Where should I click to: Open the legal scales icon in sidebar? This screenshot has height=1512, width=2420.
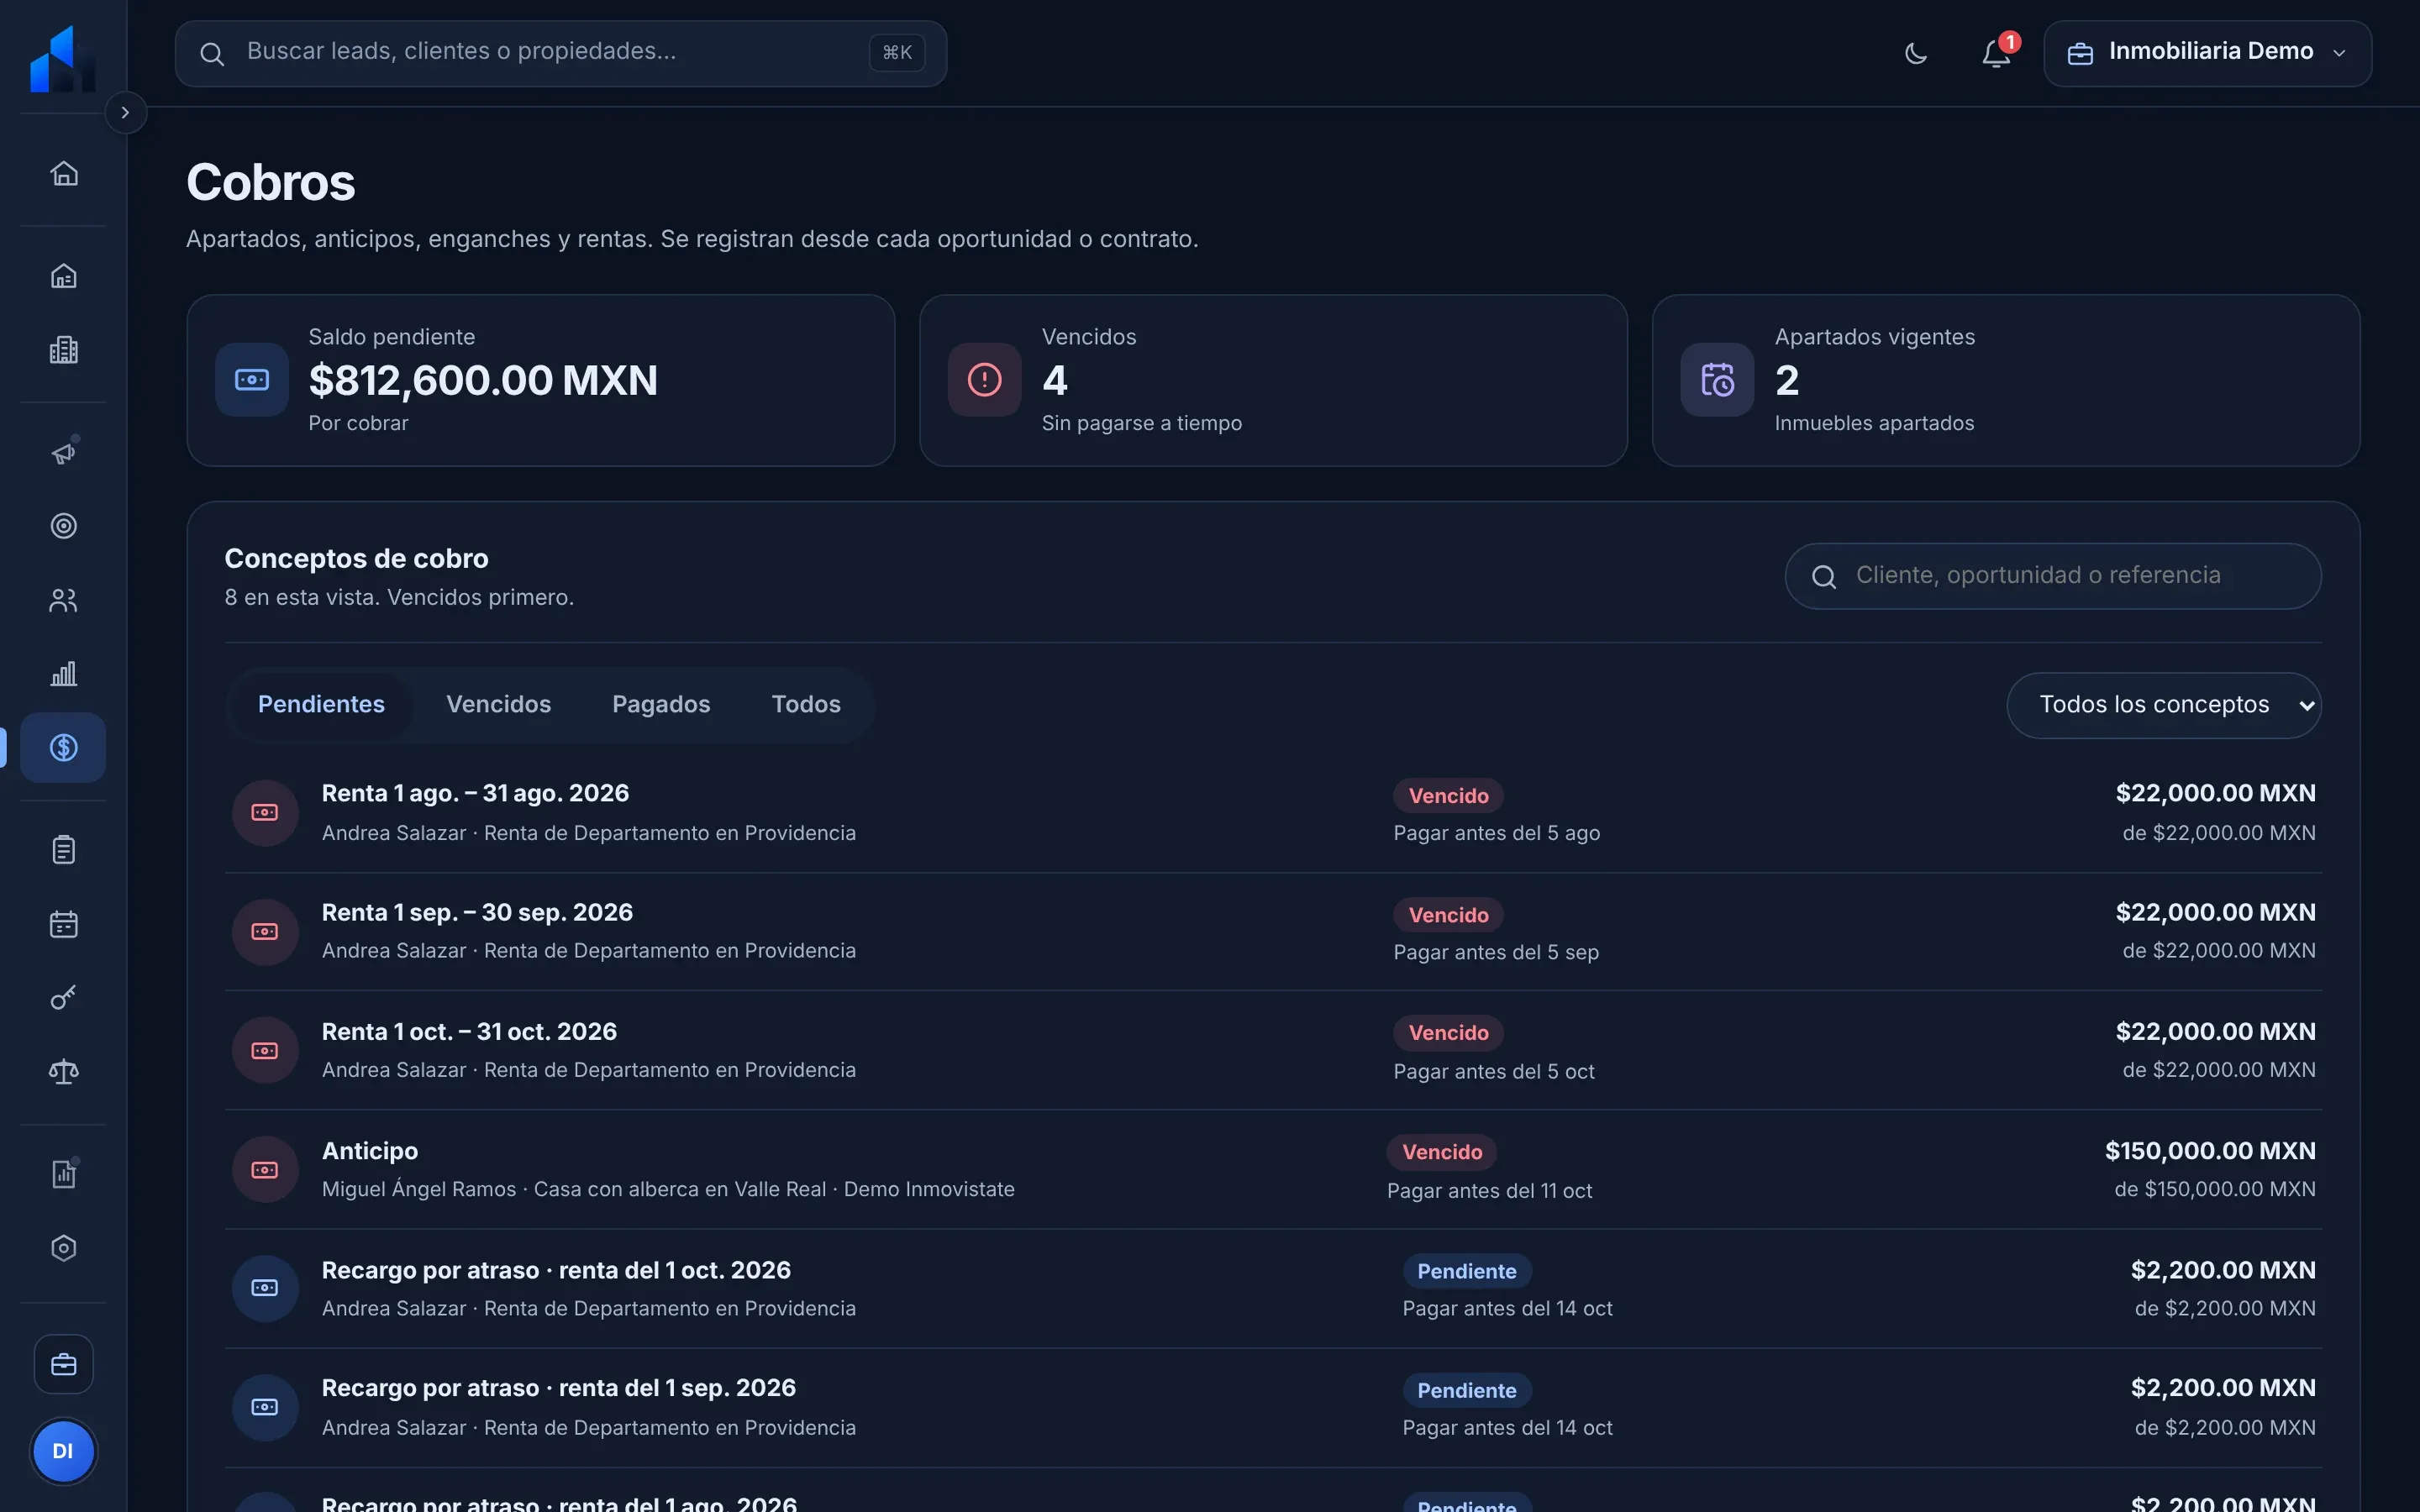(64, 1072)
